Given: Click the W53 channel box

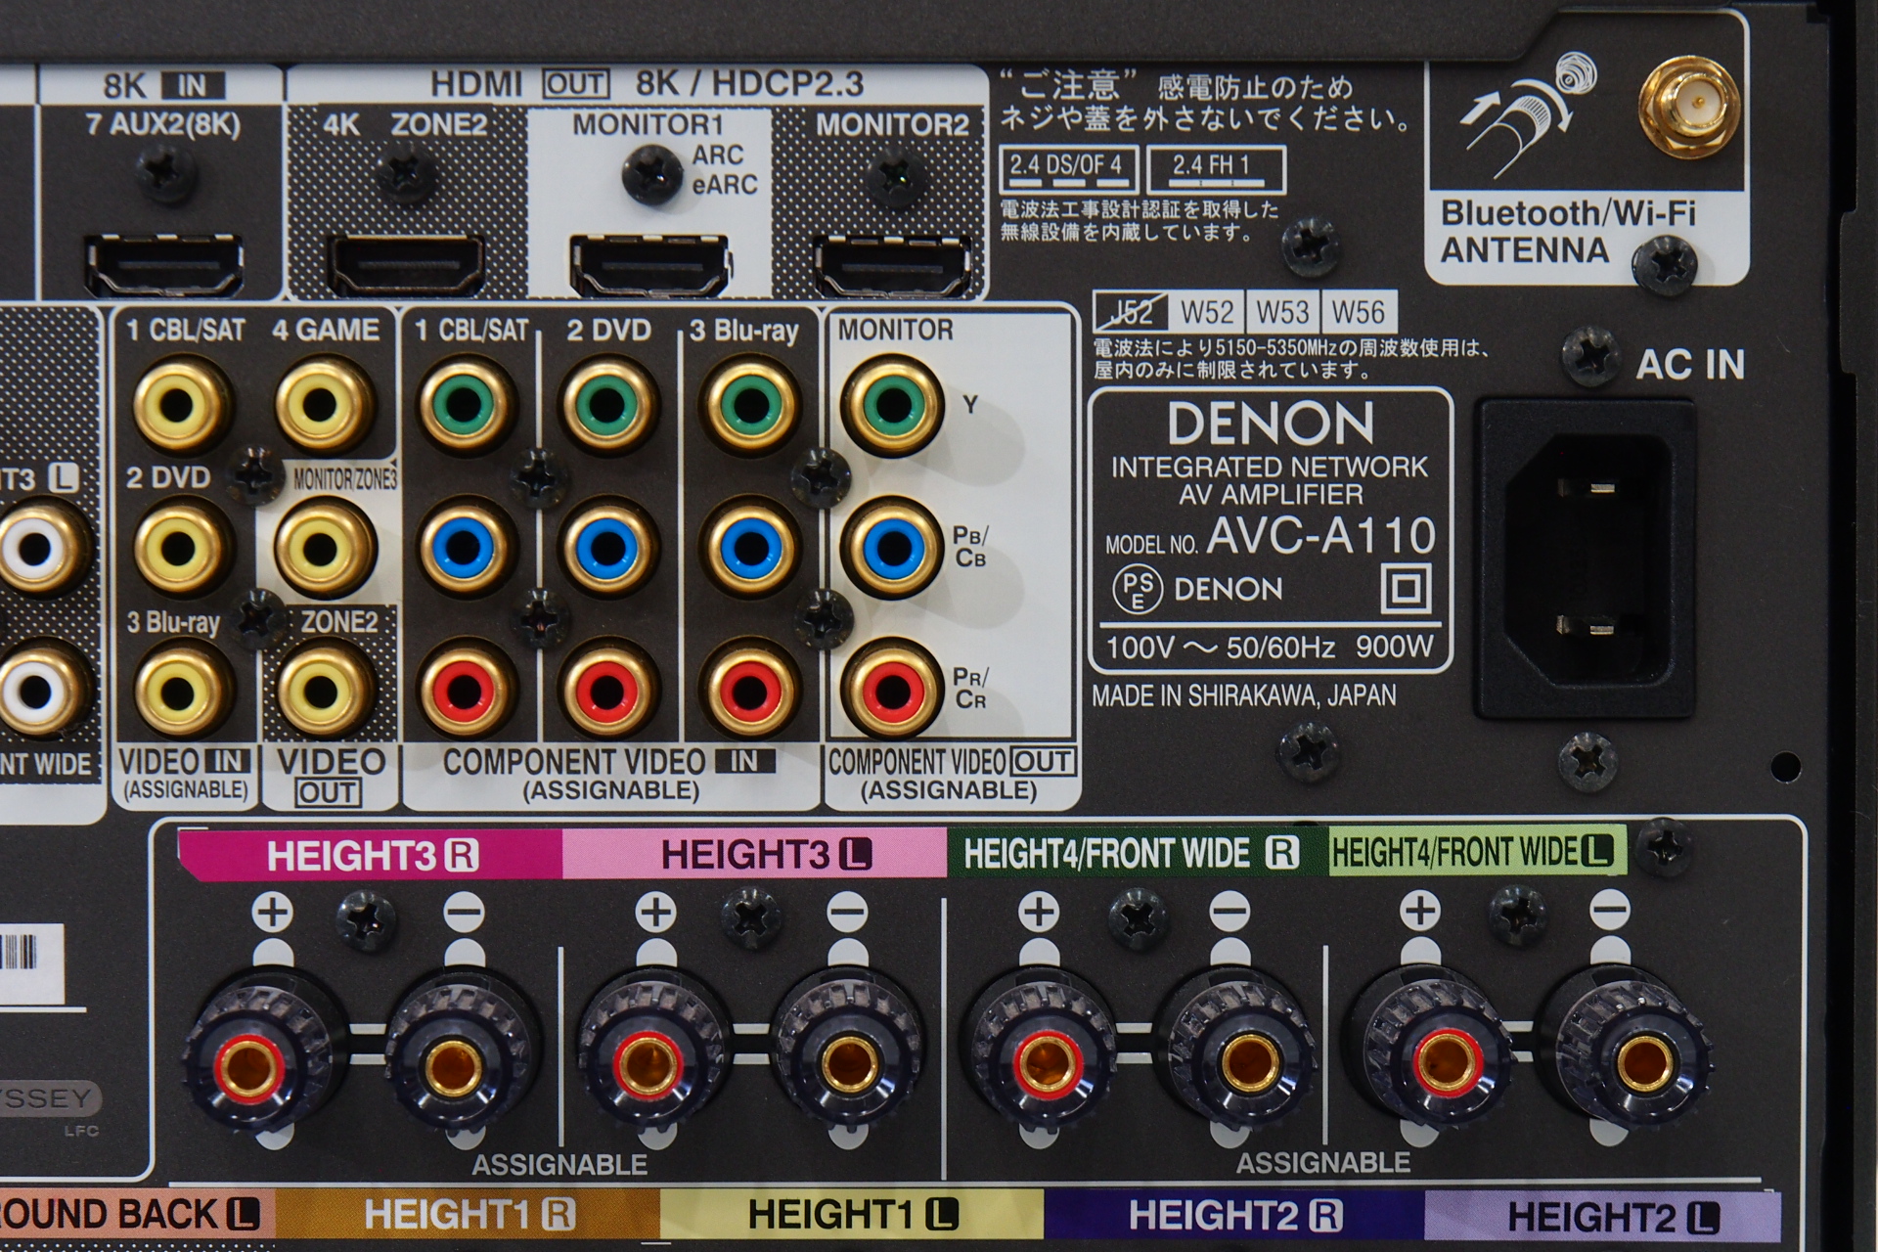Looking at the screenshot, I should (x=1282, y=312).
